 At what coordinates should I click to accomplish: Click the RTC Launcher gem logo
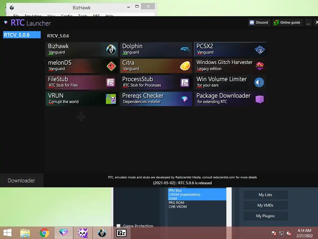(x=6, y=22)
